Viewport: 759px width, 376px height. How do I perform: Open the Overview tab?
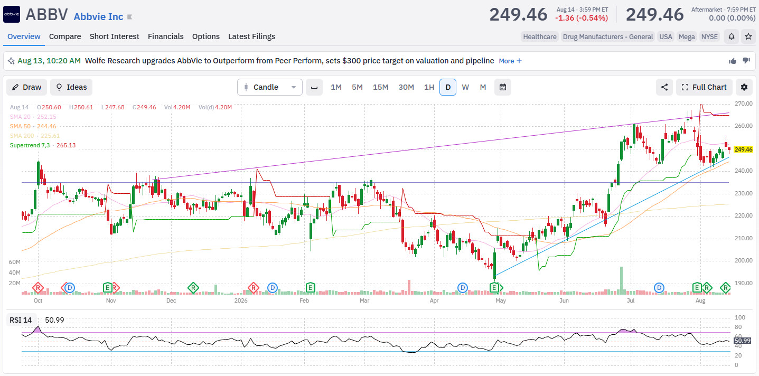coord(24,36)
